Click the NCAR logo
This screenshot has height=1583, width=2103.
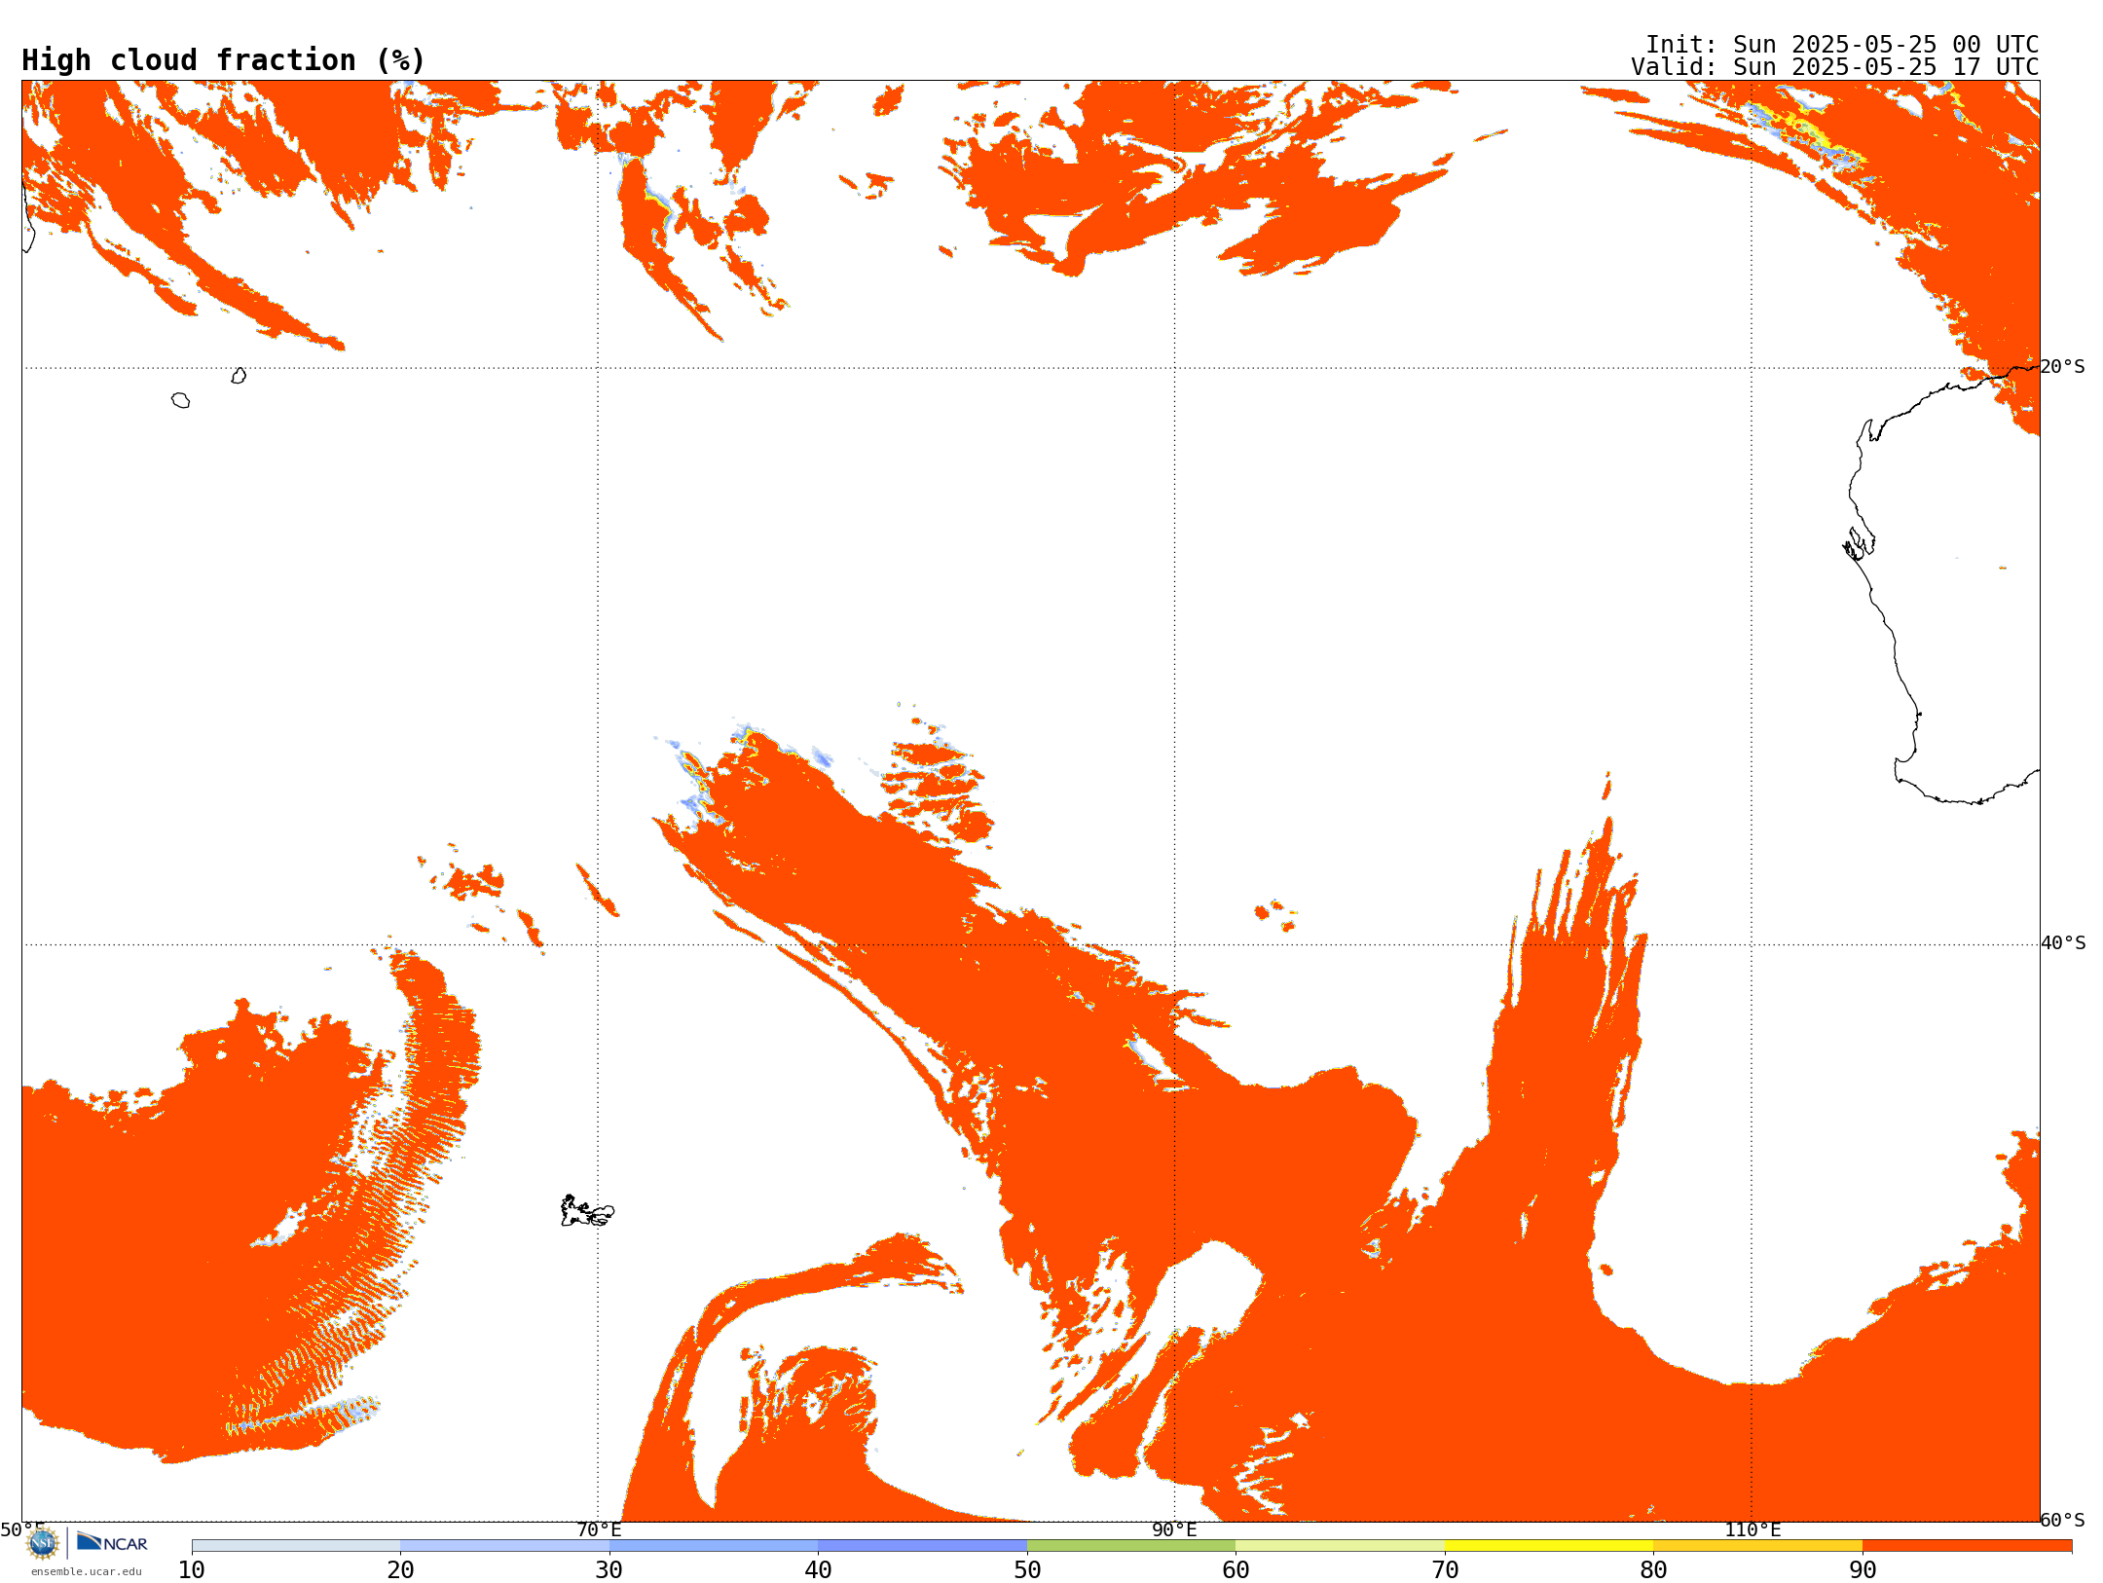112,1542
